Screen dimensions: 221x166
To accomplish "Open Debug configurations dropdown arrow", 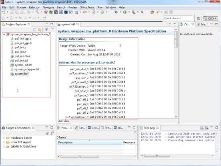I will 120,12.
